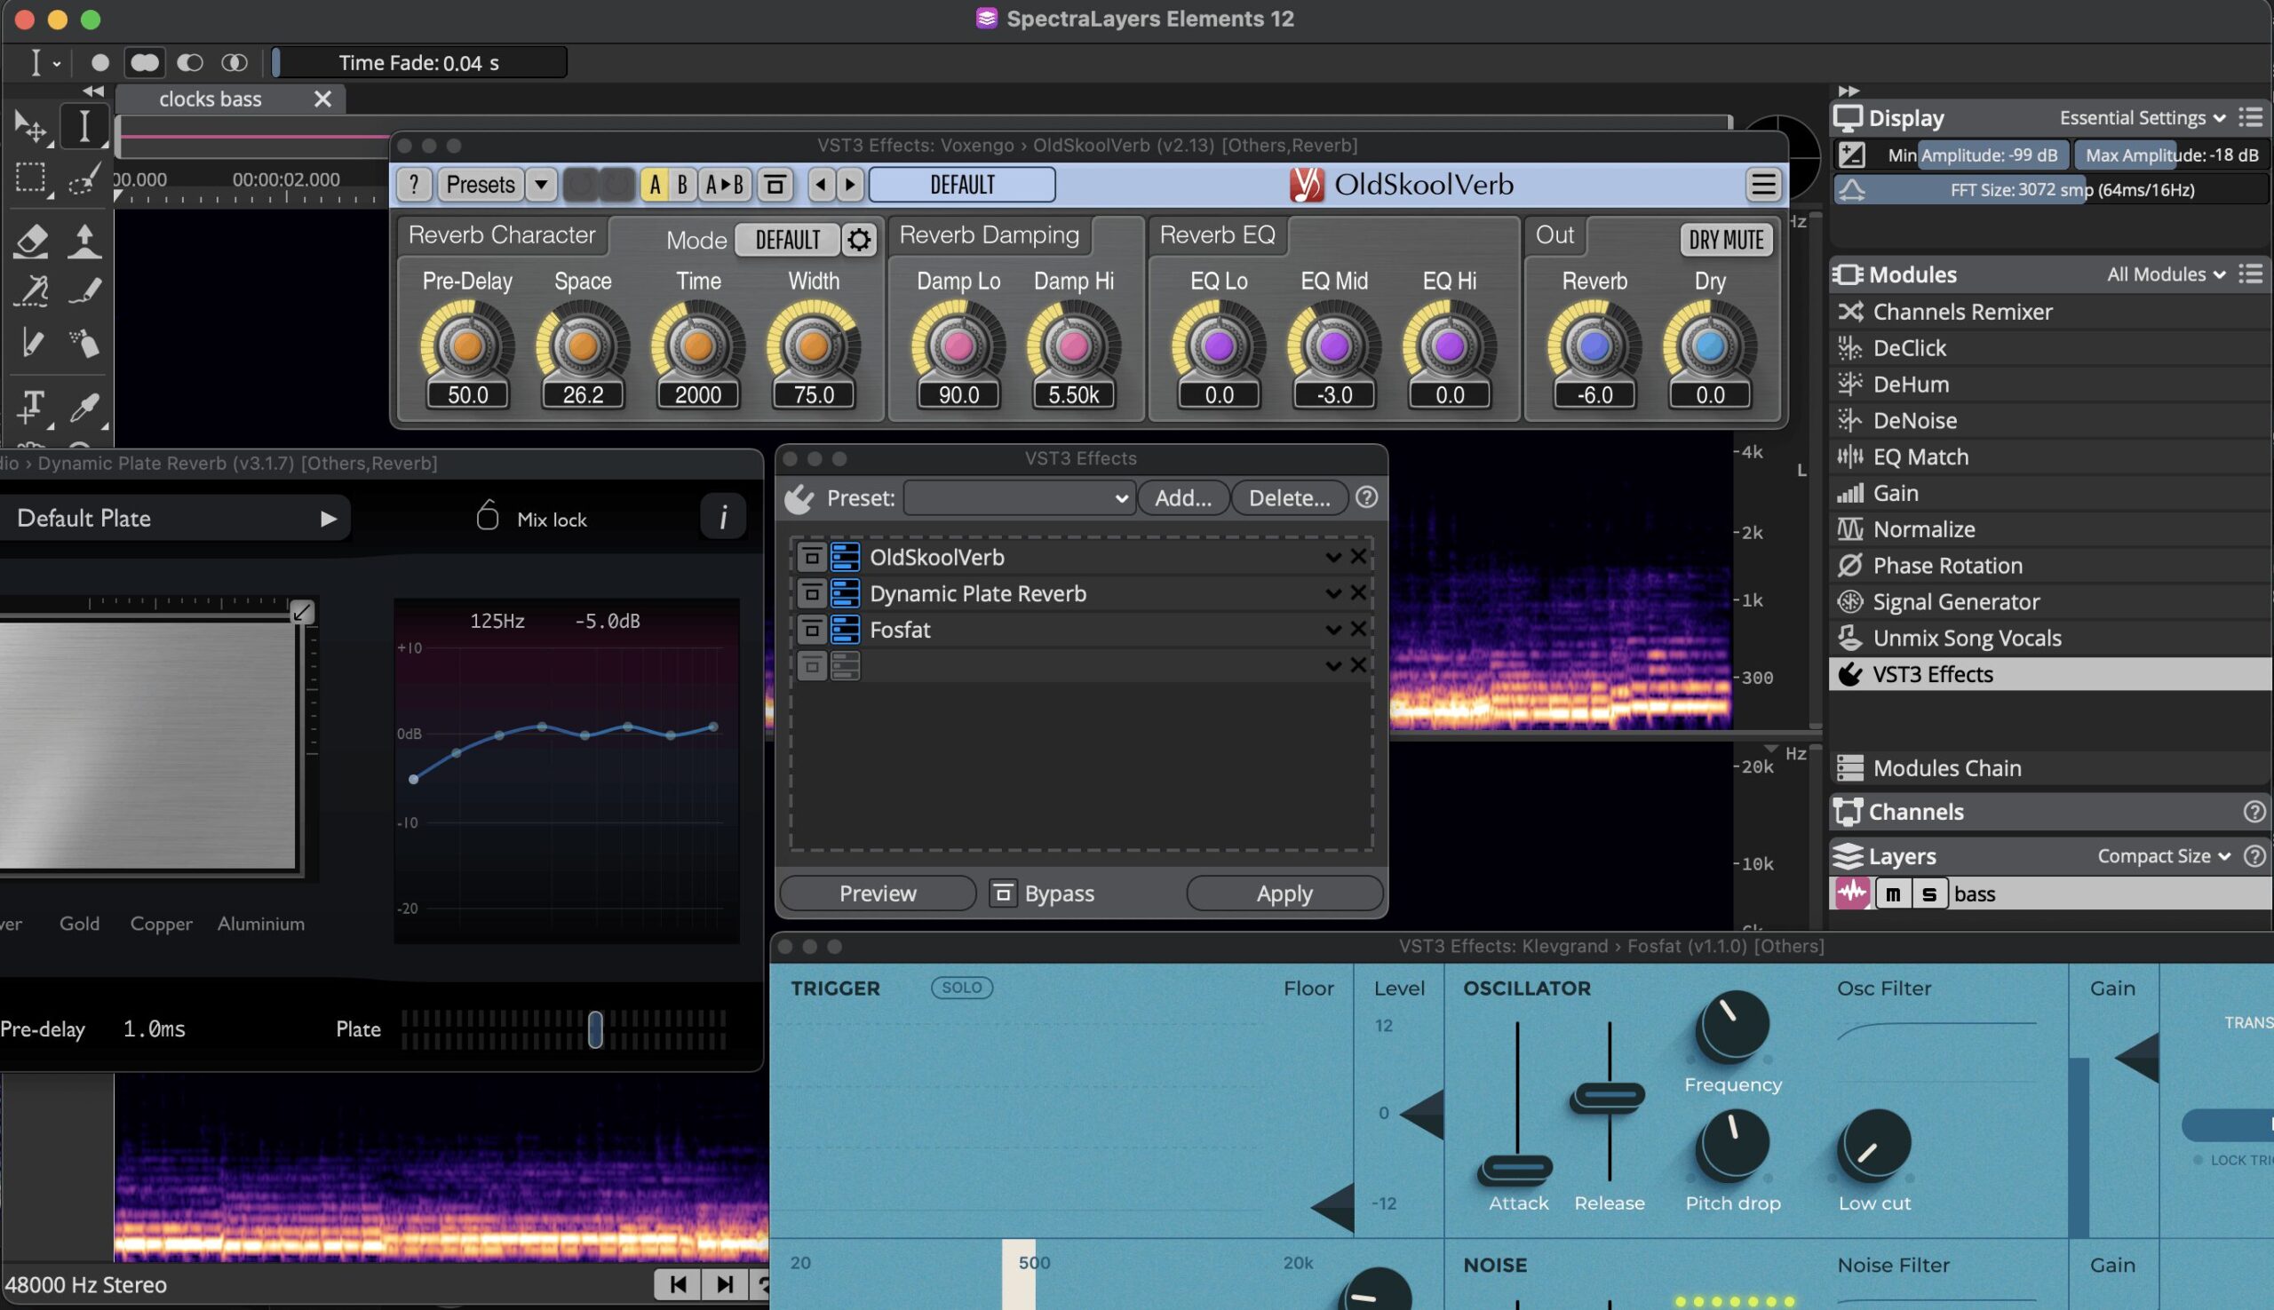Click Apply in VST3 Effects window
This screenshot has height=1310, width=2274.
tap(1284, 893)
